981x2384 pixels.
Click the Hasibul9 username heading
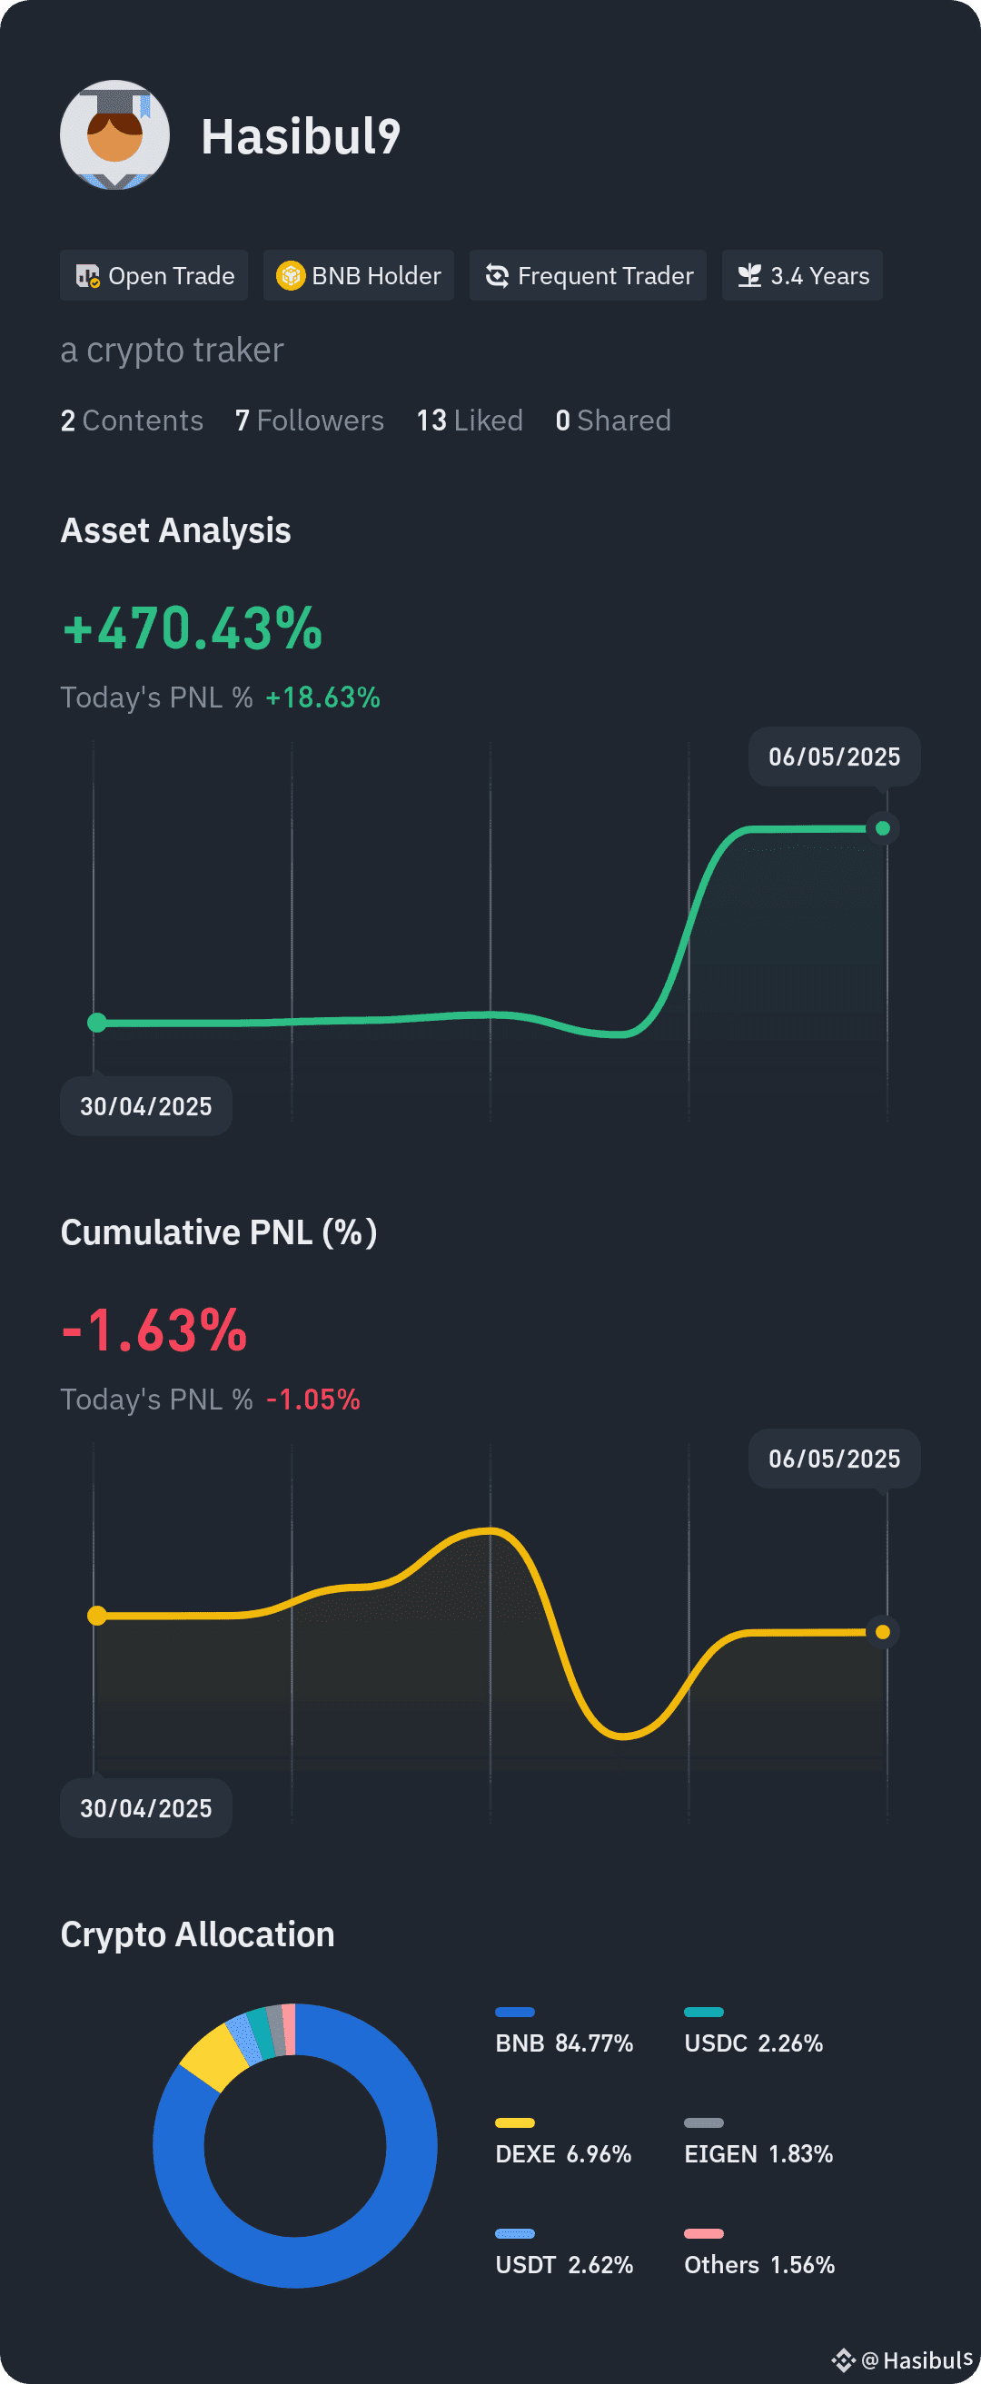(x=301, y=136)
